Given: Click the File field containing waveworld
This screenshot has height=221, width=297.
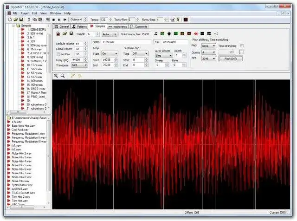Looking at the screenshot, I should click(174, 42).
